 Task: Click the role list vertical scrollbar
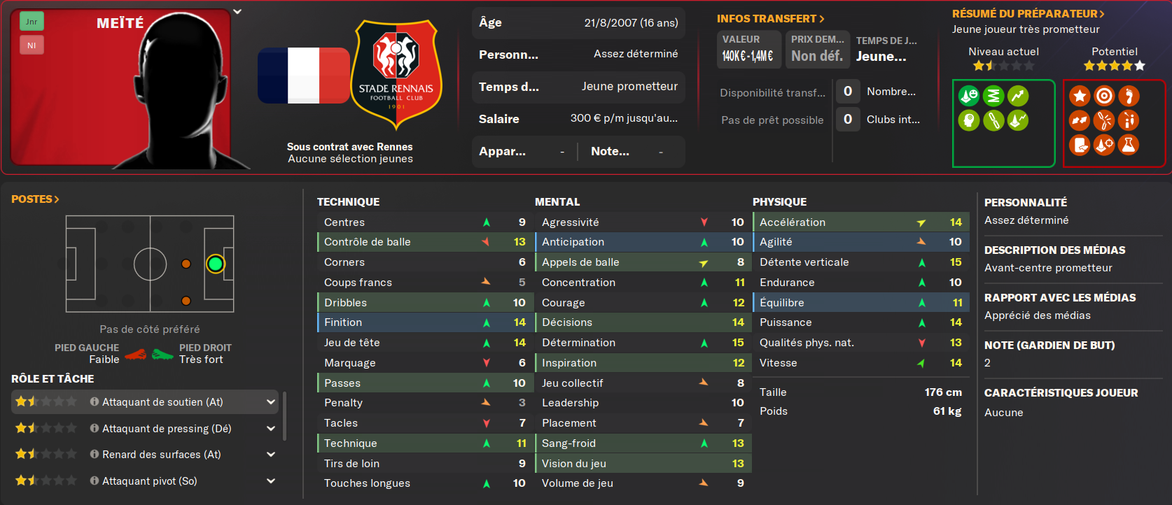pyautogui.click(x=284, y=416)
